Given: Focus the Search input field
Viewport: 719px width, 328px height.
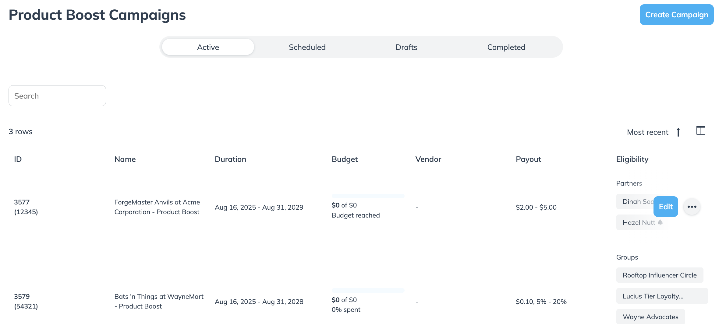Looking at the screenshot, I should click(57, 96).
